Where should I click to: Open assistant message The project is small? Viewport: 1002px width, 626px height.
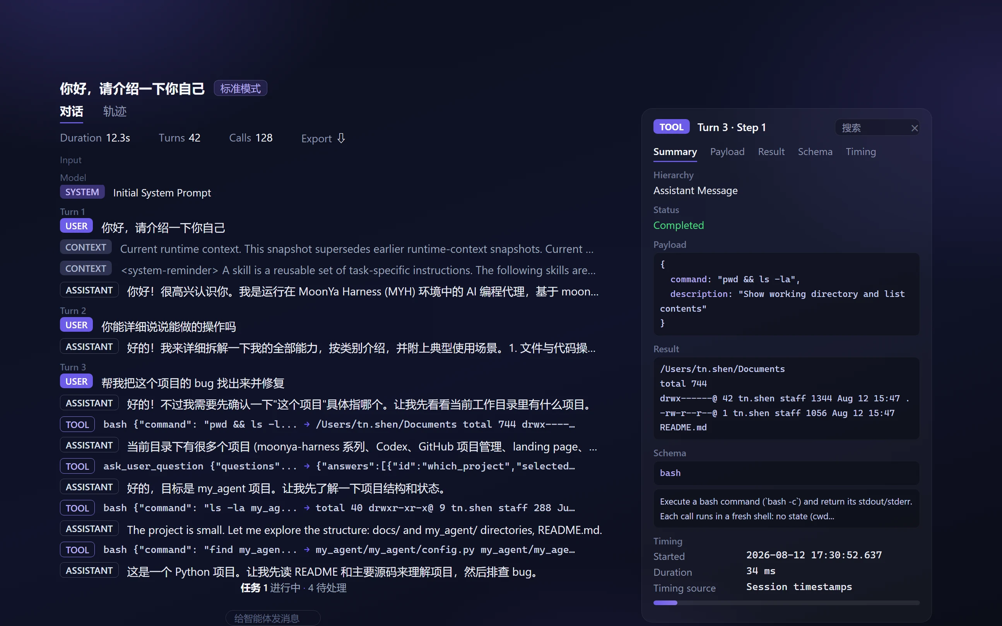(331, 530)
